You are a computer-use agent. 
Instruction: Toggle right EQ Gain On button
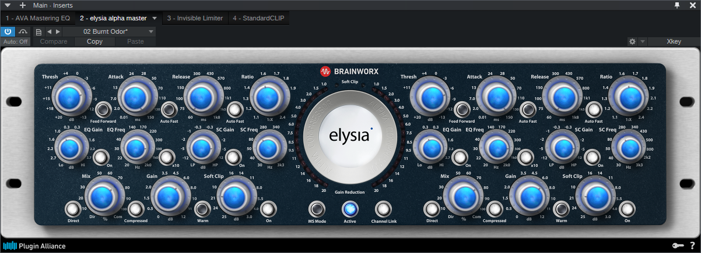tap(461, 157)
